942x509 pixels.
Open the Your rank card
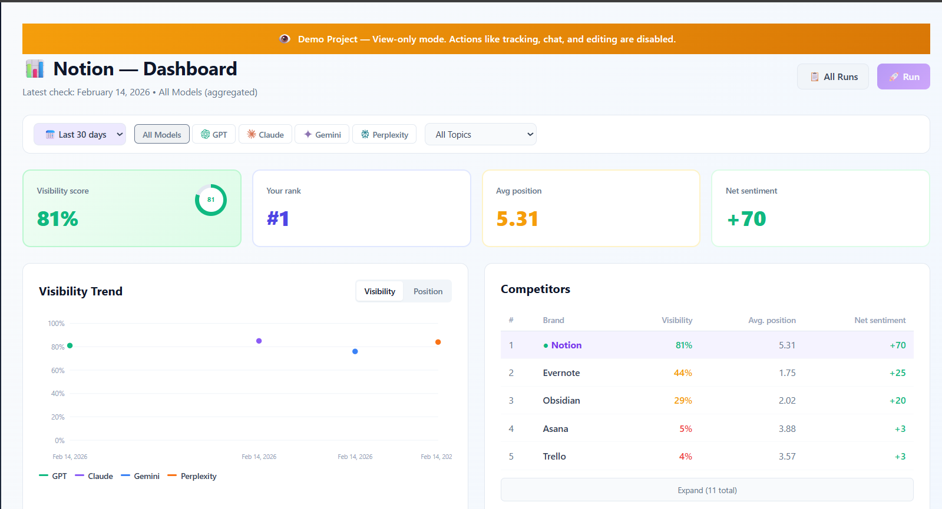[362, 208]
